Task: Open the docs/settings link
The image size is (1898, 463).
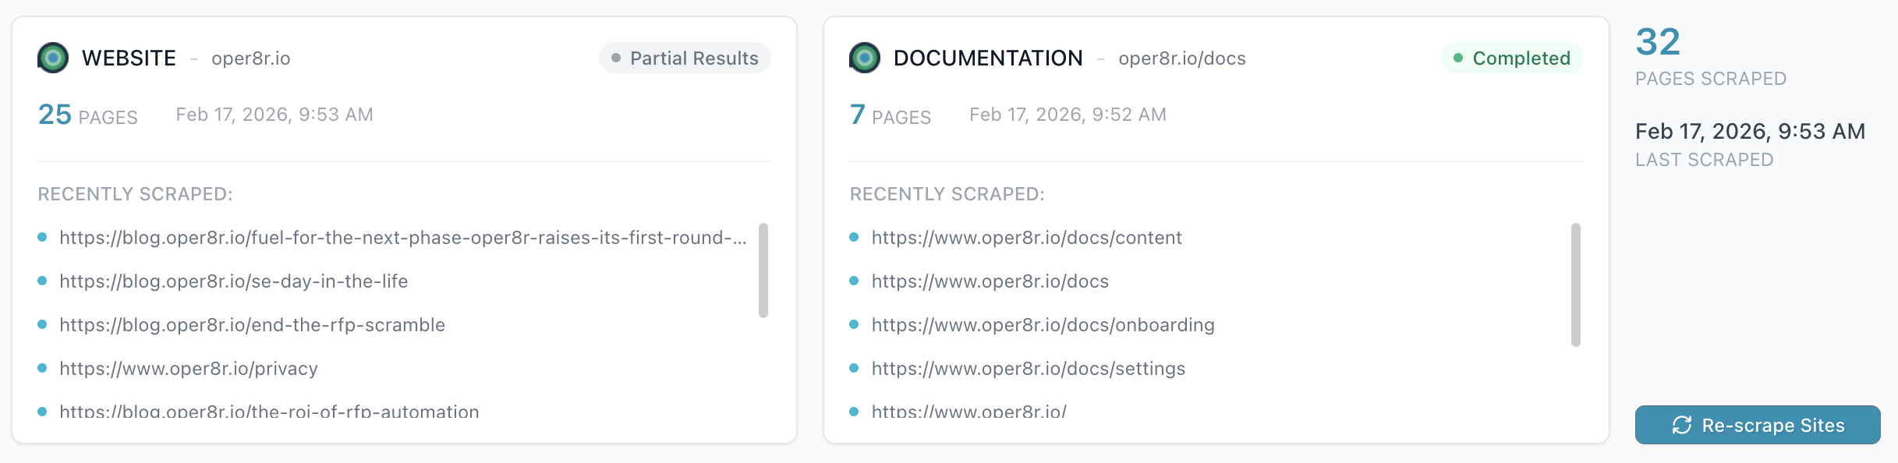Action: click(x=1028, y=369)
